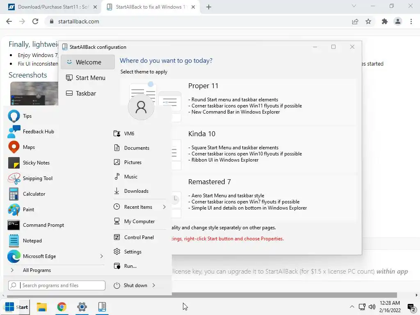Open Calculator from Start menu
420x315 pixels.
(55, 194)
